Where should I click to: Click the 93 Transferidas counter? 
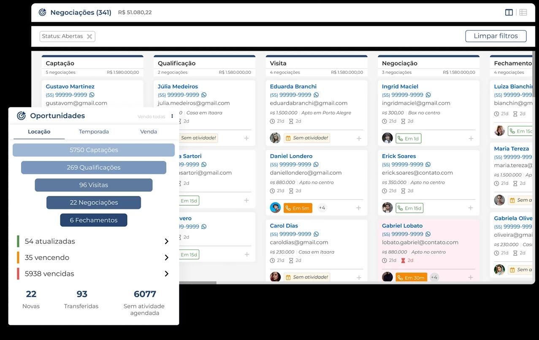coord(81,299)
